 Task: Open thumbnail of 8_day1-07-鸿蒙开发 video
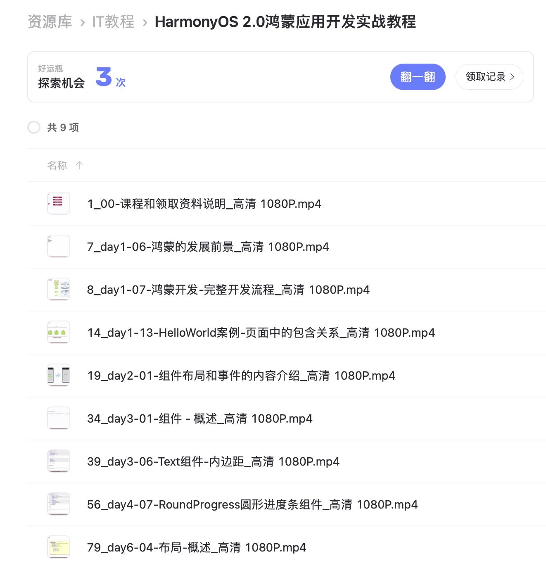[59, 289]
